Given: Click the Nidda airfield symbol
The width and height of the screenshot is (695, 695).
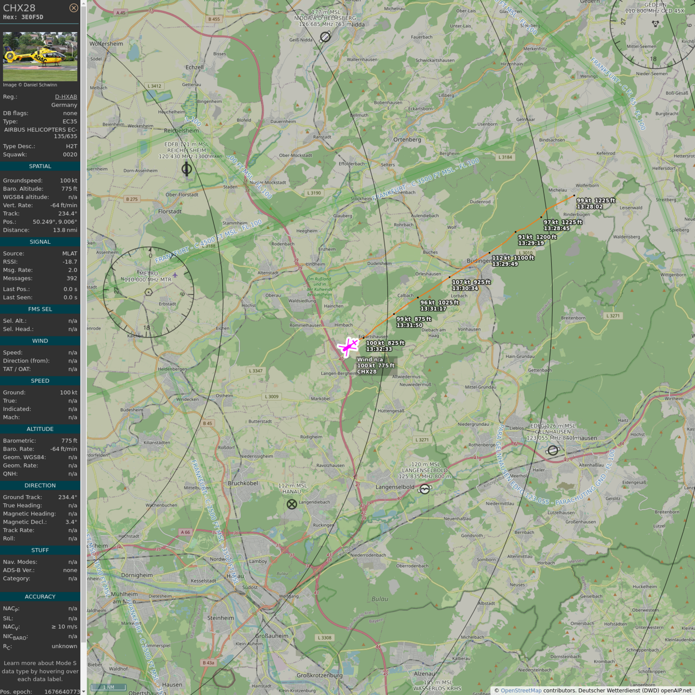Looking at the screenshot, I should 325,37.
